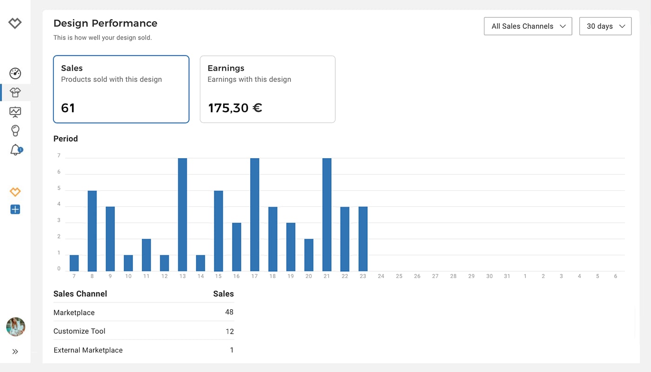Click the heart logo in the sidebar
Viewport: 651px width, 372px height.
tap(15, 23)
